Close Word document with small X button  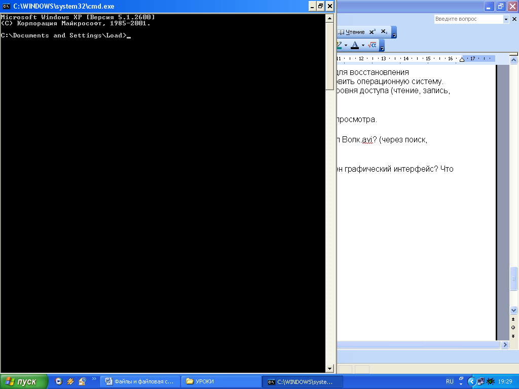pos(514,19)
